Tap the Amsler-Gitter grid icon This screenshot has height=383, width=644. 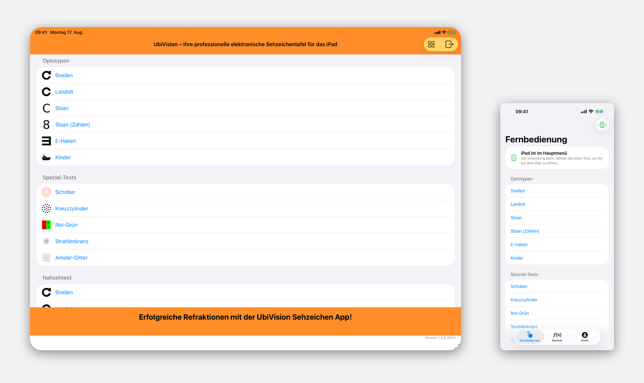[47, 258]
